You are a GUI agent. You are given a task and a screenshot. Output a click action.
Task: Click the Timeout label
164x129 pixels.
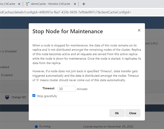pos(48,88)
